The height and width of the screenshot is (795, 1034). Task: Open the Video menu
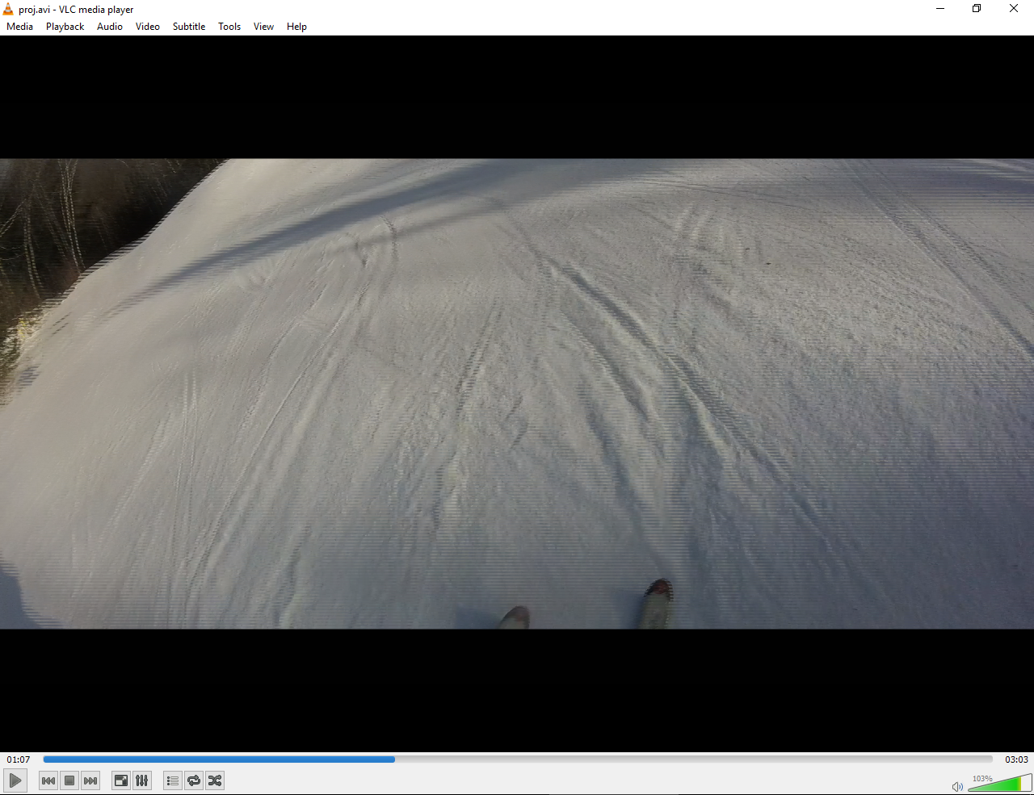(148, 27)
